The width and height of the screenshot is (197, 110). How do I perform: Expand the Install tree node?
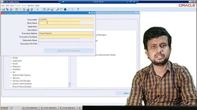pos(11,64)
